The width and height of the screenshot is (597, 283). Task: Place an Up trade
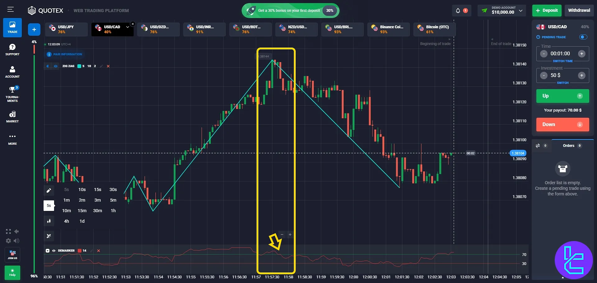point(562,96)
